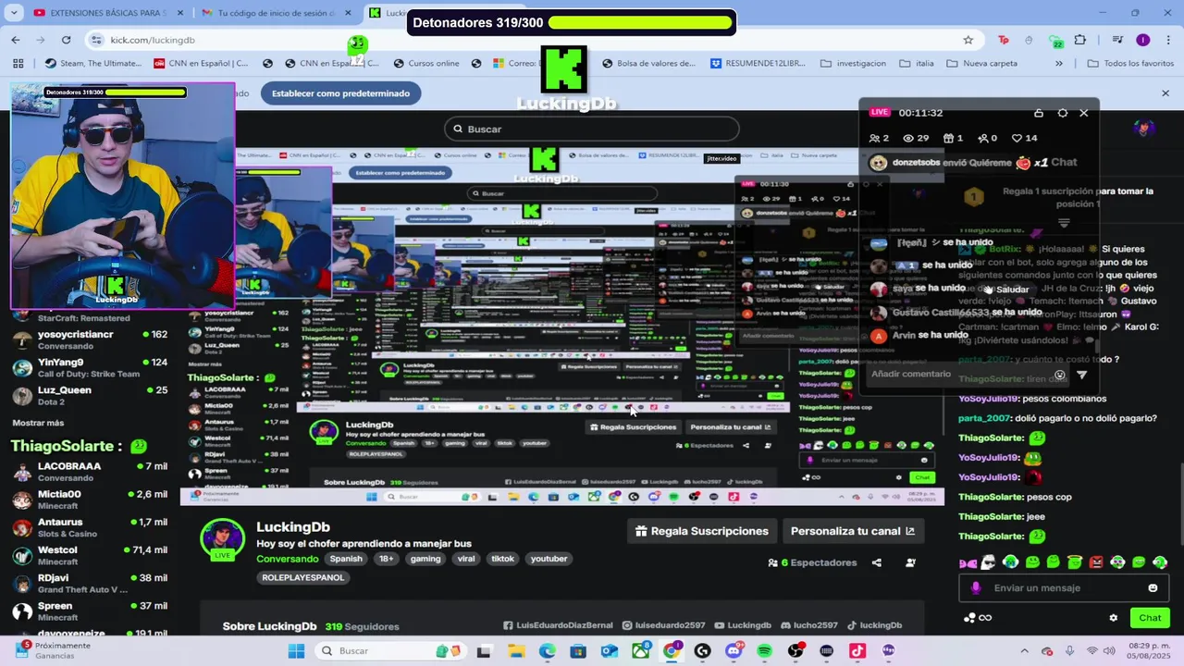
Task: Open emote picker in Enviar un mensaje
Action: point(1153,588)
